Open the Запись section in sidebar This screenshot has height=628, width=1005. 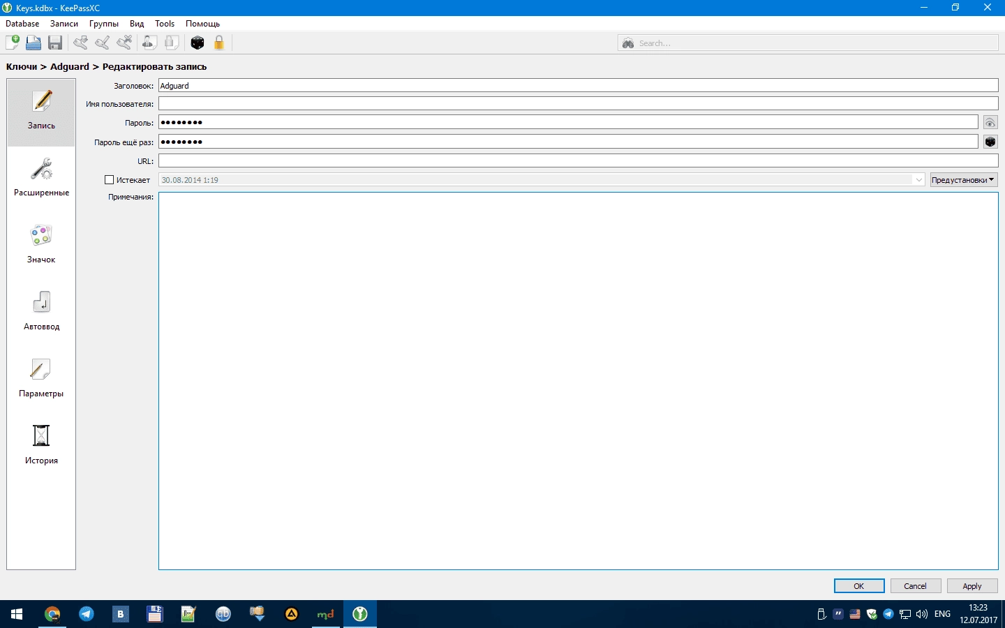point(41,112)
